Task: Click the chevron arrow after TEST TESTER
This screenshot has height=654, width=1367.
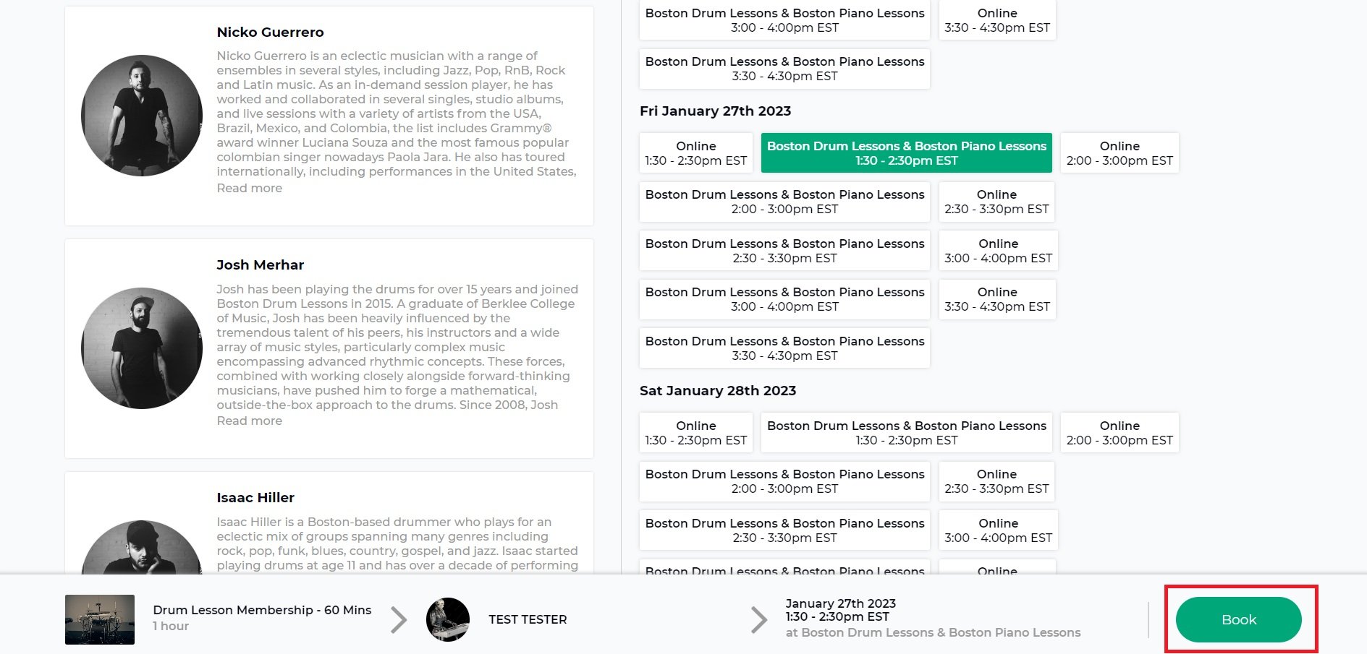Action: (x=759, y=619)
